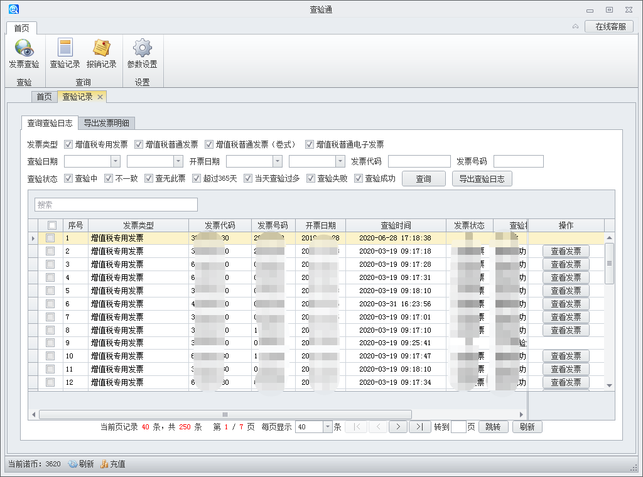This screenshot has height=477, width=643.
Task: Toggle 增值税普通电子发票 checkbox
Action: click(310, 144)
